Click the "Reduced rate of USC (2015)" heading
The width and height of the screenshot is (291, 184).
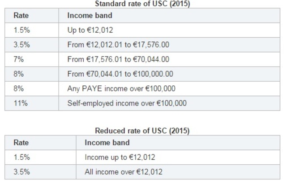pos(142,131)
